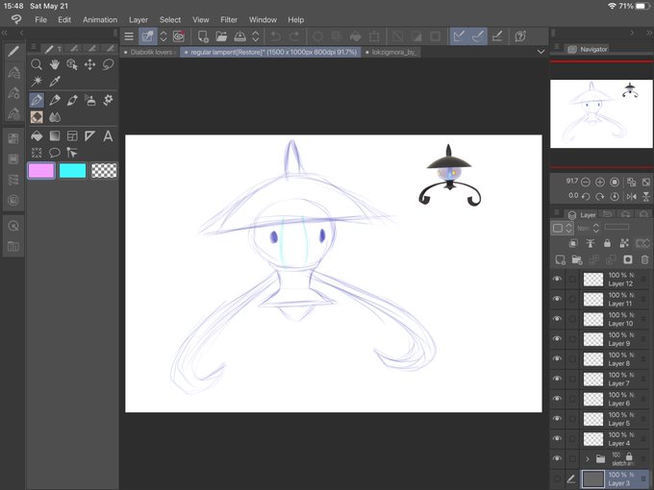654x490 pixels.
Task: Select the Correct line tool
Action: pyautogui.click(x=72, y=153)
